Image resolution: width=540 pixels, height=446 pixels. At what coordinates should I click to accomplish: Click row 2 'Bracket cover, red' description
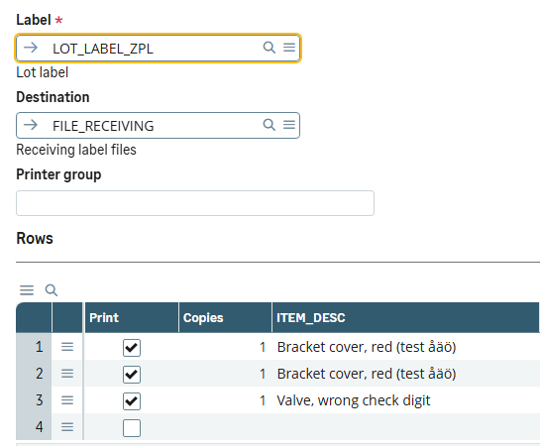tap(367, 374)
